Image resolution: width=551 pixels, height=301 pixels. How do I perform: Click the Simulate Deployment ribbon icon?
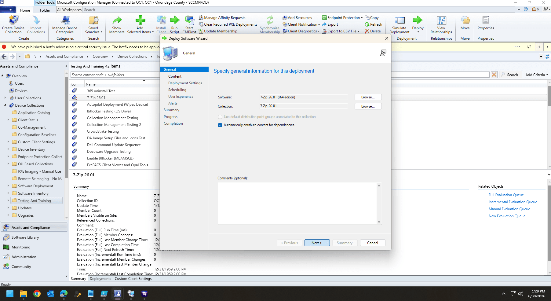point(400,24)
